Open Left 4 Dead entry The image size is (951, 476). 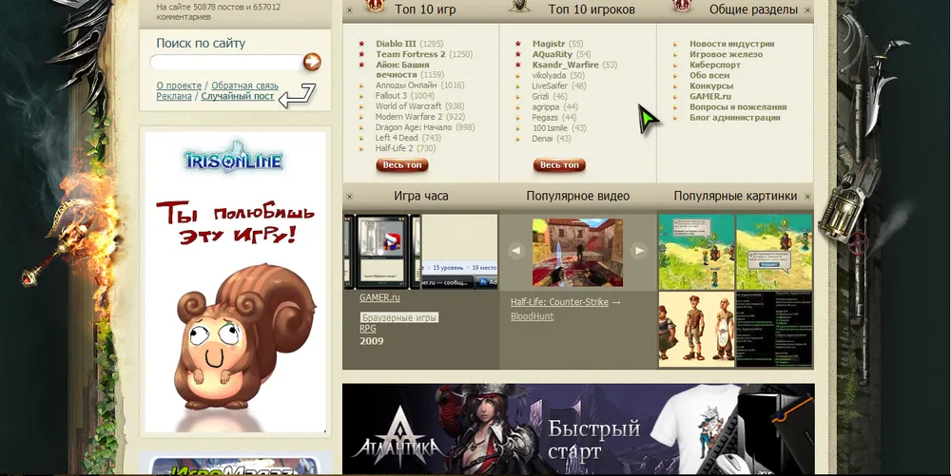pyautogui.click(x=397, y=138)
